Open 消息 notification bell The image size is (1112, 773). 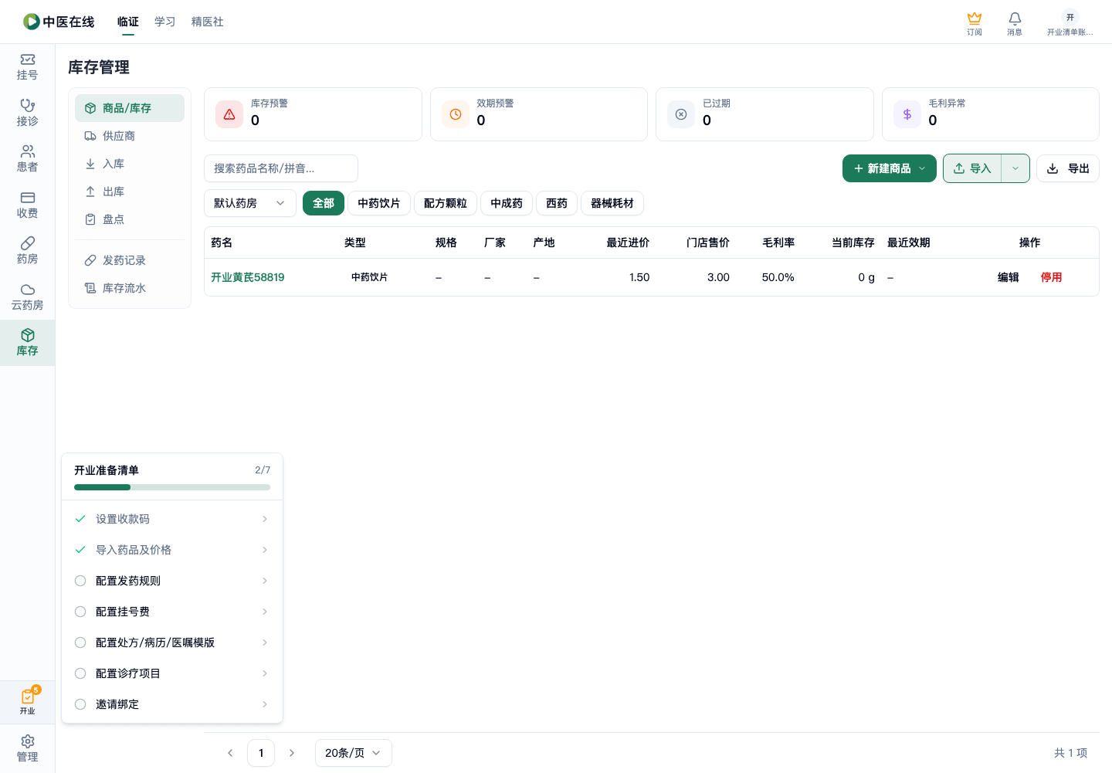(x=1015, y=23)
